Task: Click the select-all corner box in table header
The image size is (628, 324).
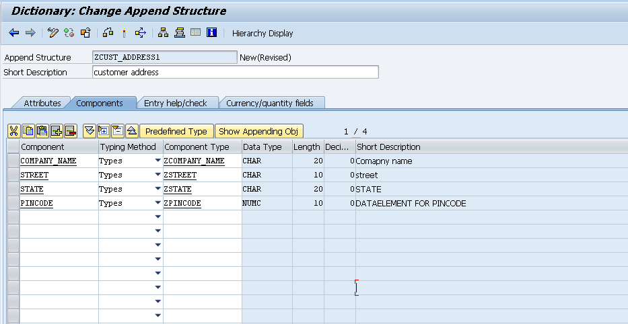Action: pyautogui.click(x=13, y=147)
